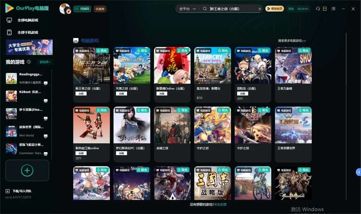The width and height of the screenshot is (361, 214).
Task: Click PC icon on Readingeggs row
Action: [x=45, y=83]
